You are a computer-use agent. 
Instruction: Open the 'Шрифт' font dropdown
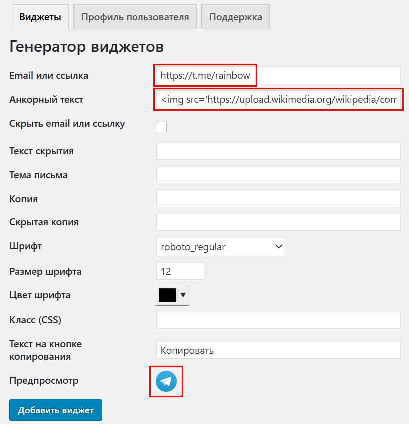coord(221,247)
